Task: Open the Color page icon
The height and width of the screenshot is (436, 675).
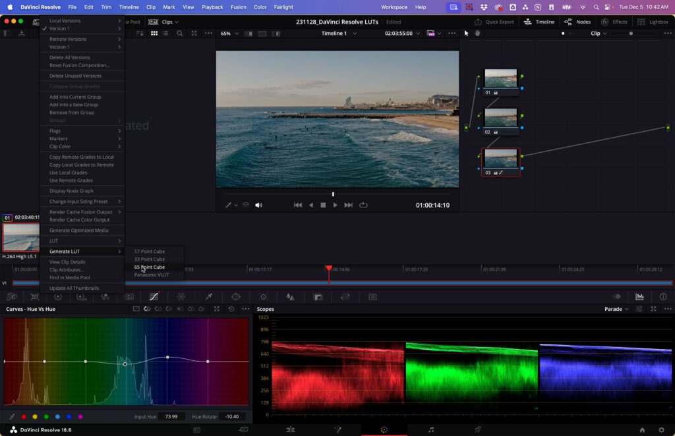Action: [384, 429]
